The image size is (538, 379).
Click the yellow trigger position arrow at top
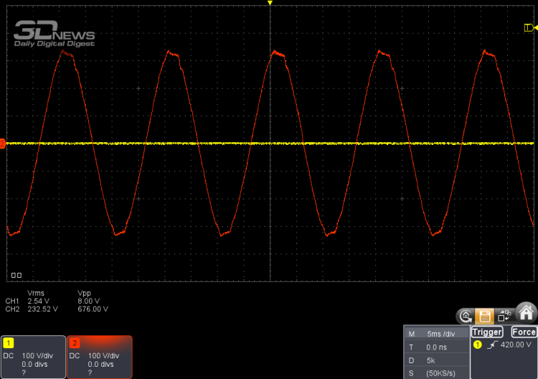pyautogui.click(x=270, y=4)
